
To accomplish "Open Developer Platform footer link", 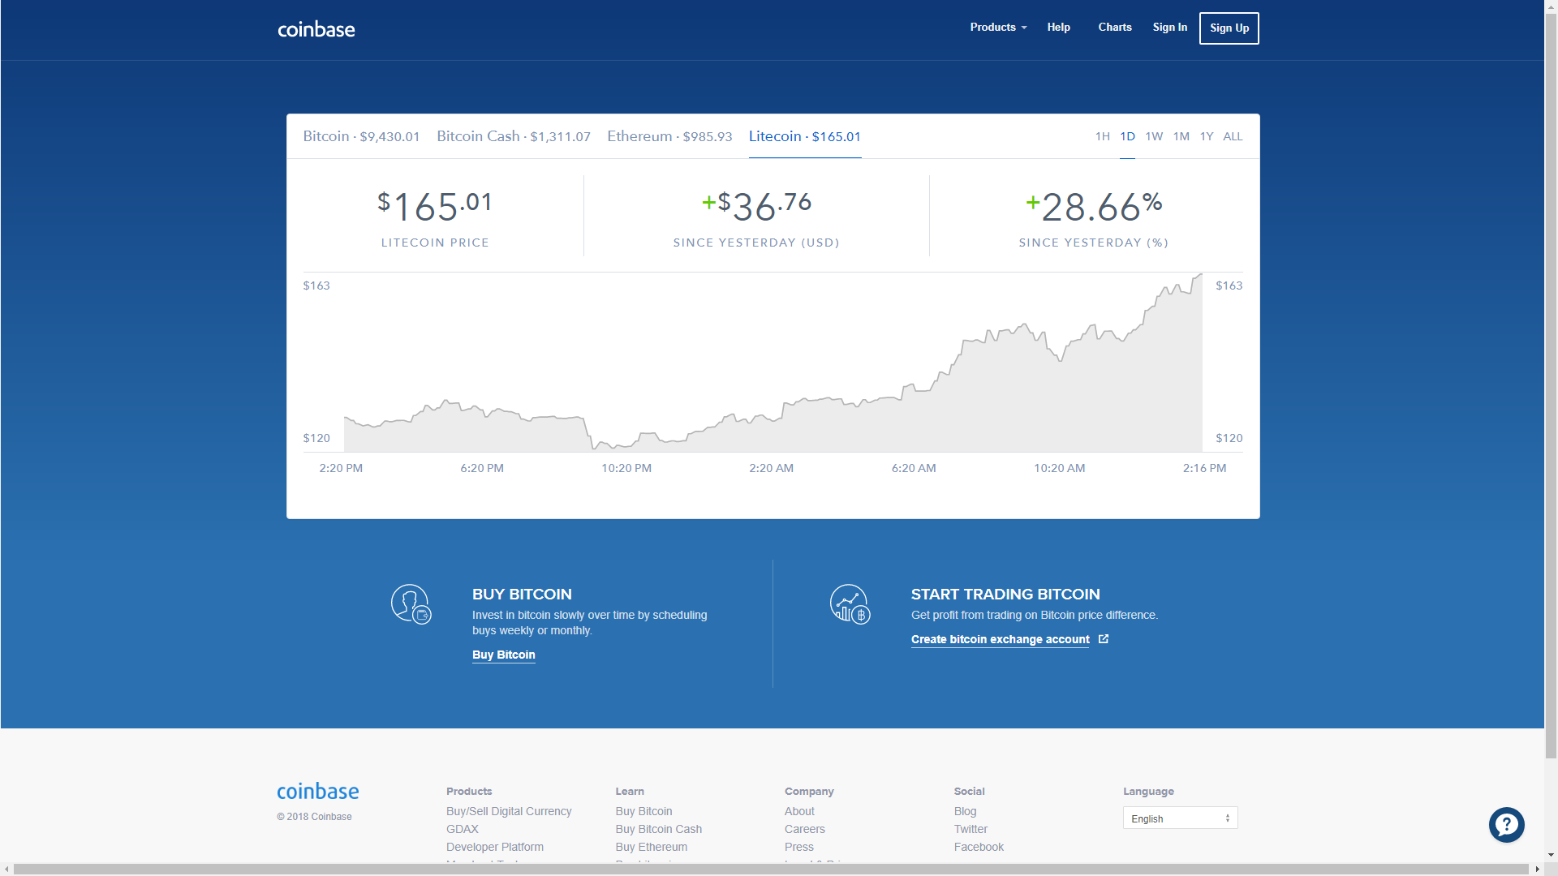I will pyautogui.click(x=495, y=847).
